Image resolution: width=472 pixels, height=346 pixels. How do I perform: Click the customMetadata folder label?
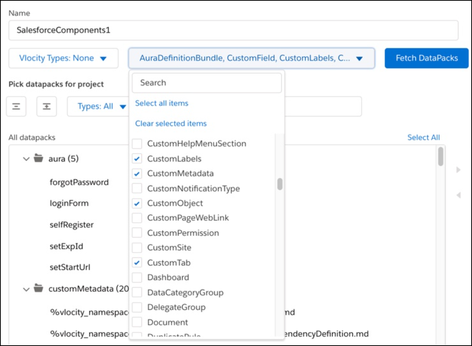click(x=89, y=289)
